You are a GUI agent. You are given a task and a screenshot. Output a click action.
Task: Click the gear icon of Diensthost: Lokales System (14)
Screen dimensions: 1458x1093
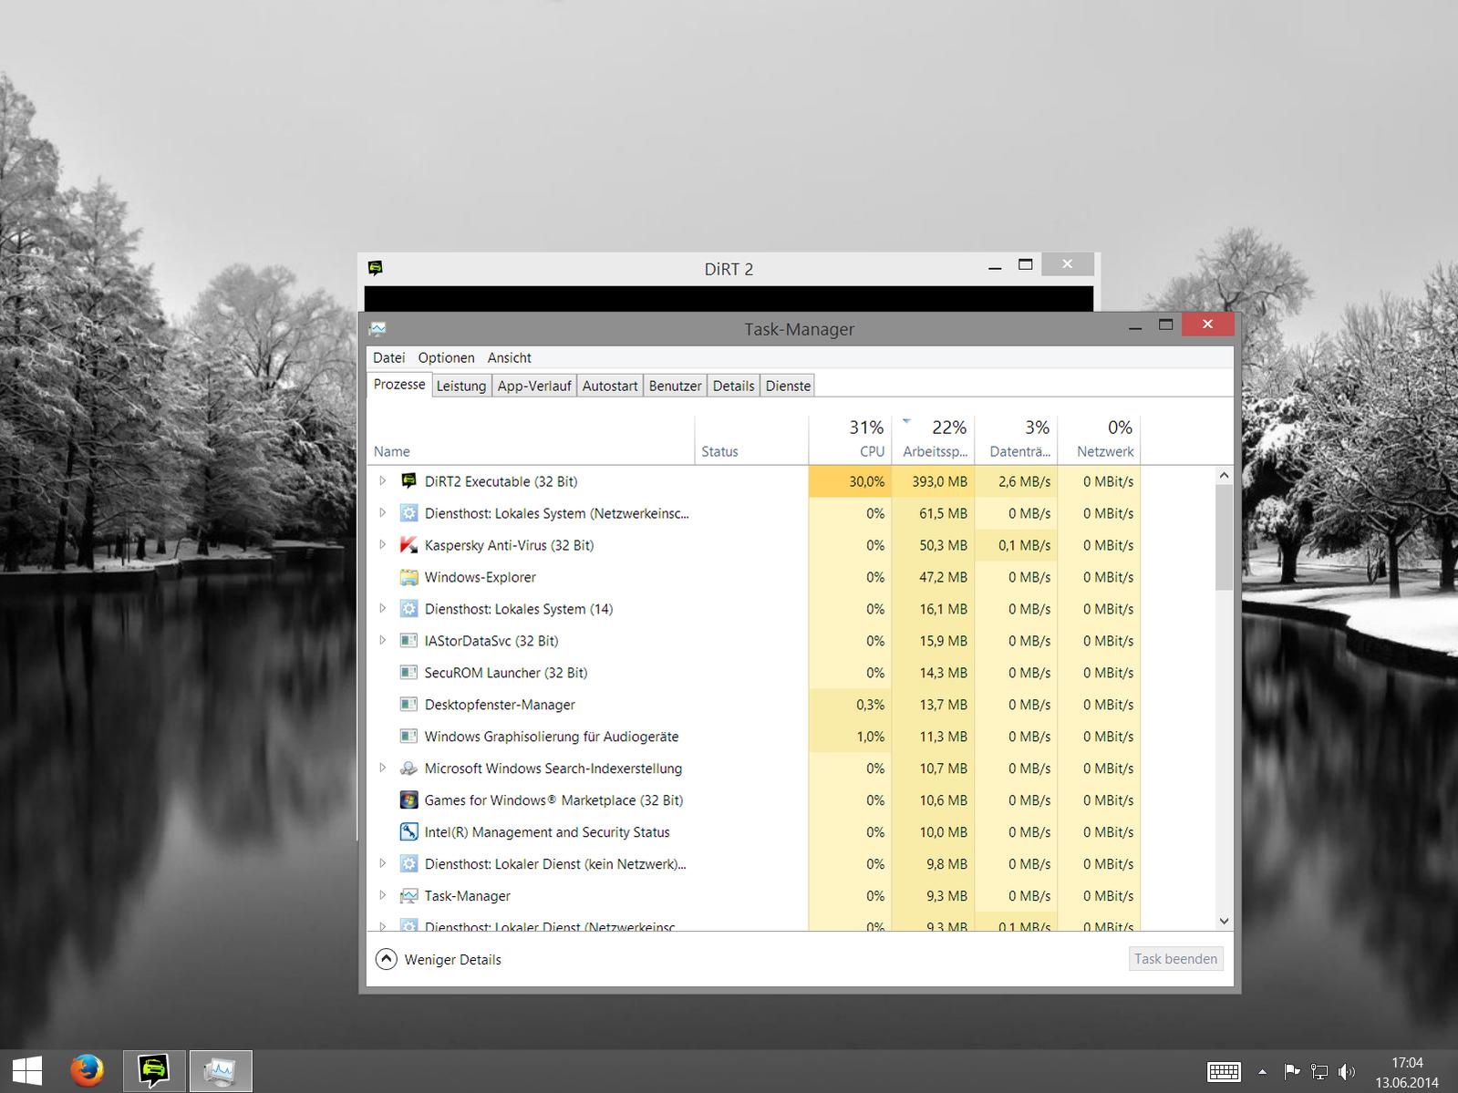point(408,609)
